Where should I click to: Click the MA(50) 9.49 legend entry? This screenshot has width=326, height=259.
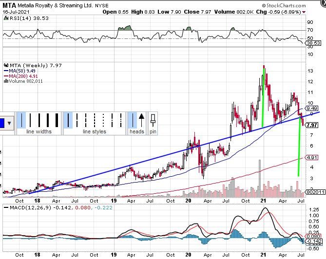coord(20,71)
